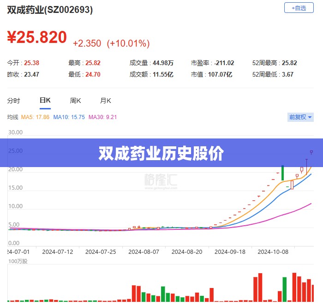323x306 pixels.
Task: Click the 2024-10-08 date axis label
Action: tap(273, 252)
